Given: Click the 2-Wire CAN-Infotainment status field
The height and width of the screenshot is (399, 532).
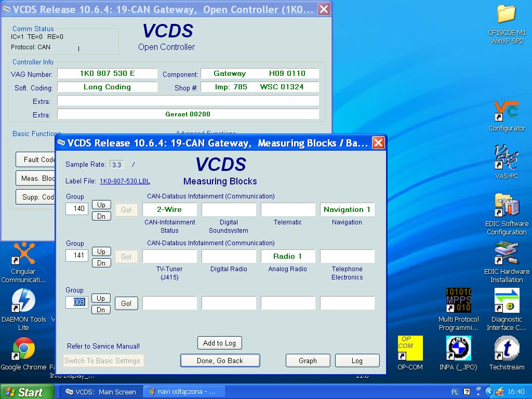Looking at the screenshot, I should point(169,209).
